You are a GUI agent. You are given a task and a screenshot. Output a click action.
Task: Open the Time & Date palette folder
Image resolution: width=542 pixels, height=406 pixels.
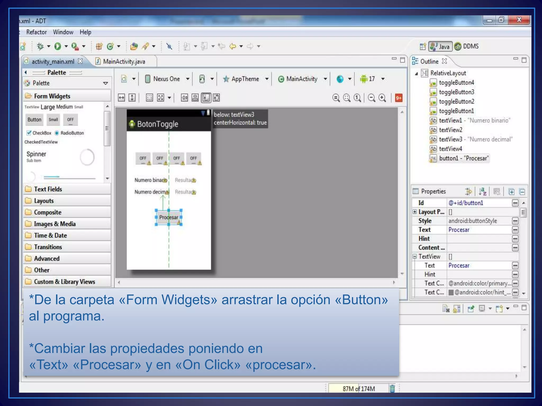(67, 235)
